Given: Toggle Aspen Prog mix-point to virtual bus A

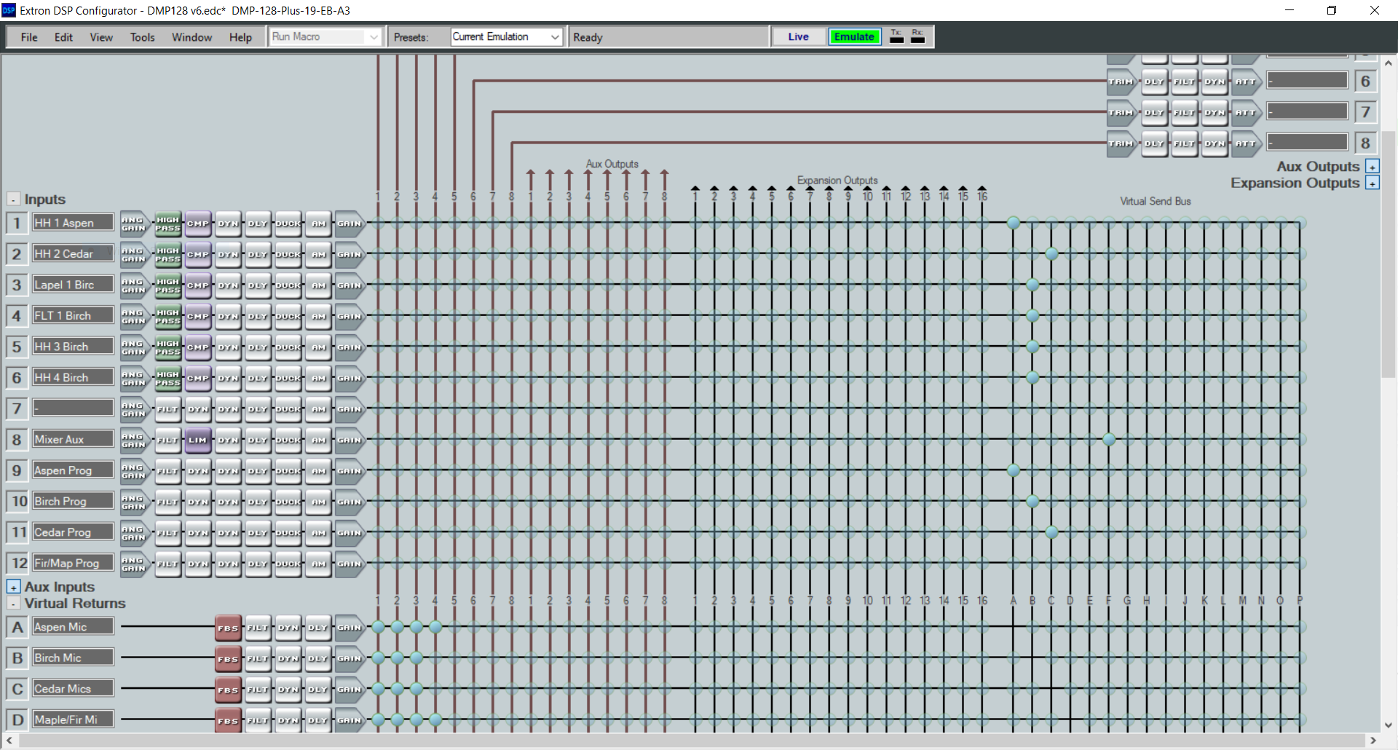Looking at the screenshot, I should [1014, 470].
